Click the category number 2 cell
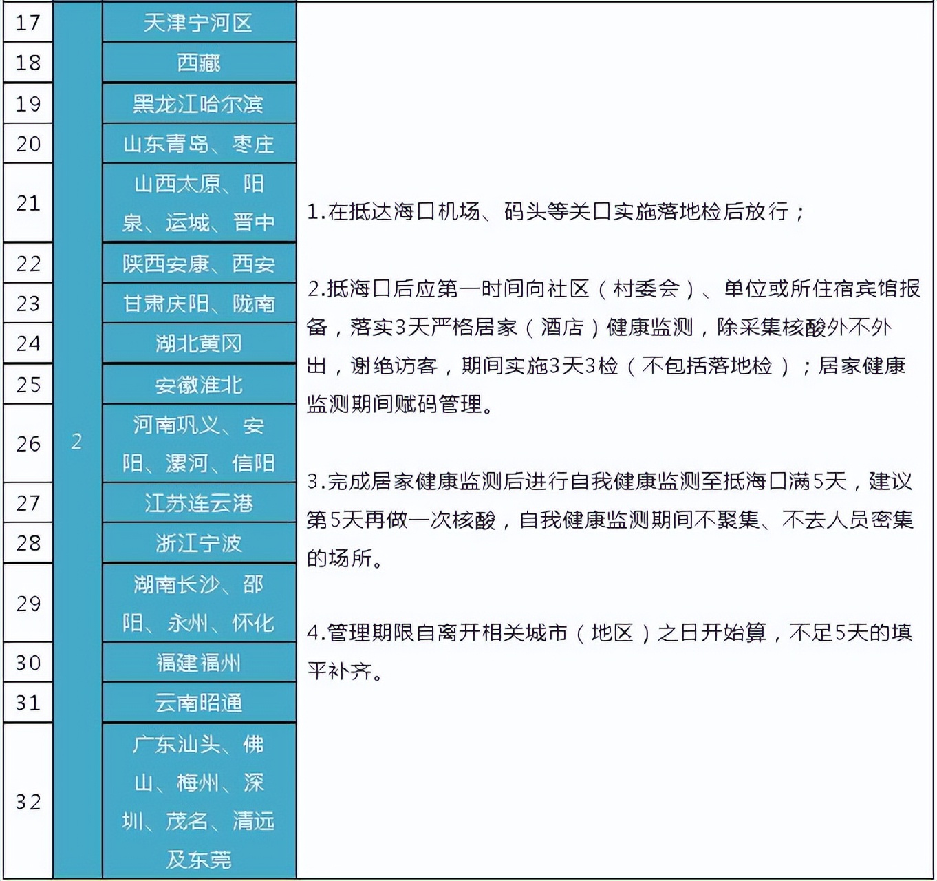Image resolution: width=937 pixels, height=881 pixels. [x=77, y=440]
